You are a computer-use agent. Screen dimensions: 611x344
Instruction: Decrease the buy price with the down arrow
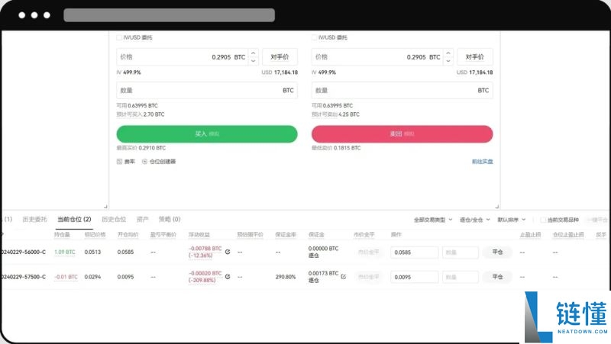(254, 61)
